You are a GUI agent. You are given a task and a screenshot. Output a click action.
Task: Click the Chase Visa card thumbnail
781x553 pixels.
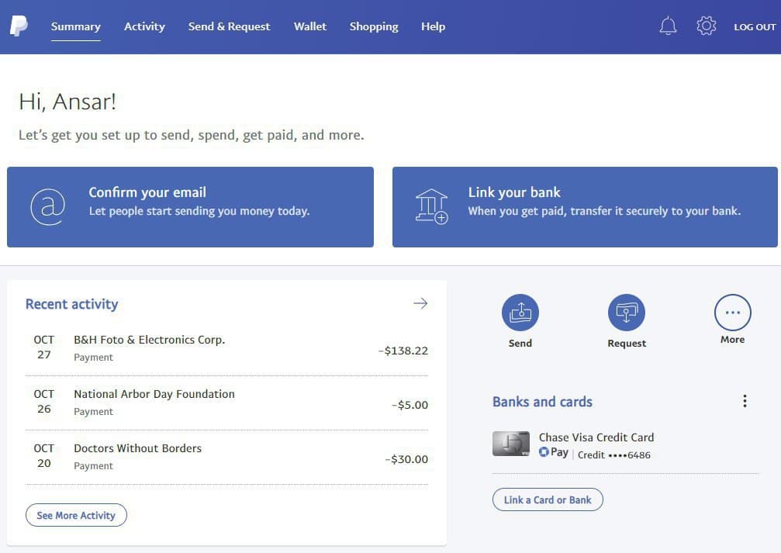511,444
